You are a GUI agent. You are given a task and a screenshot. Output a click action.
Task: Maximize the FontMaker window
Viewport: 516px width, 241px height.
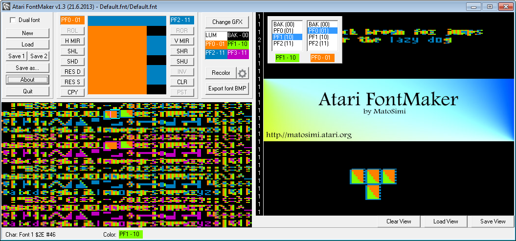(x=490, y=6)
